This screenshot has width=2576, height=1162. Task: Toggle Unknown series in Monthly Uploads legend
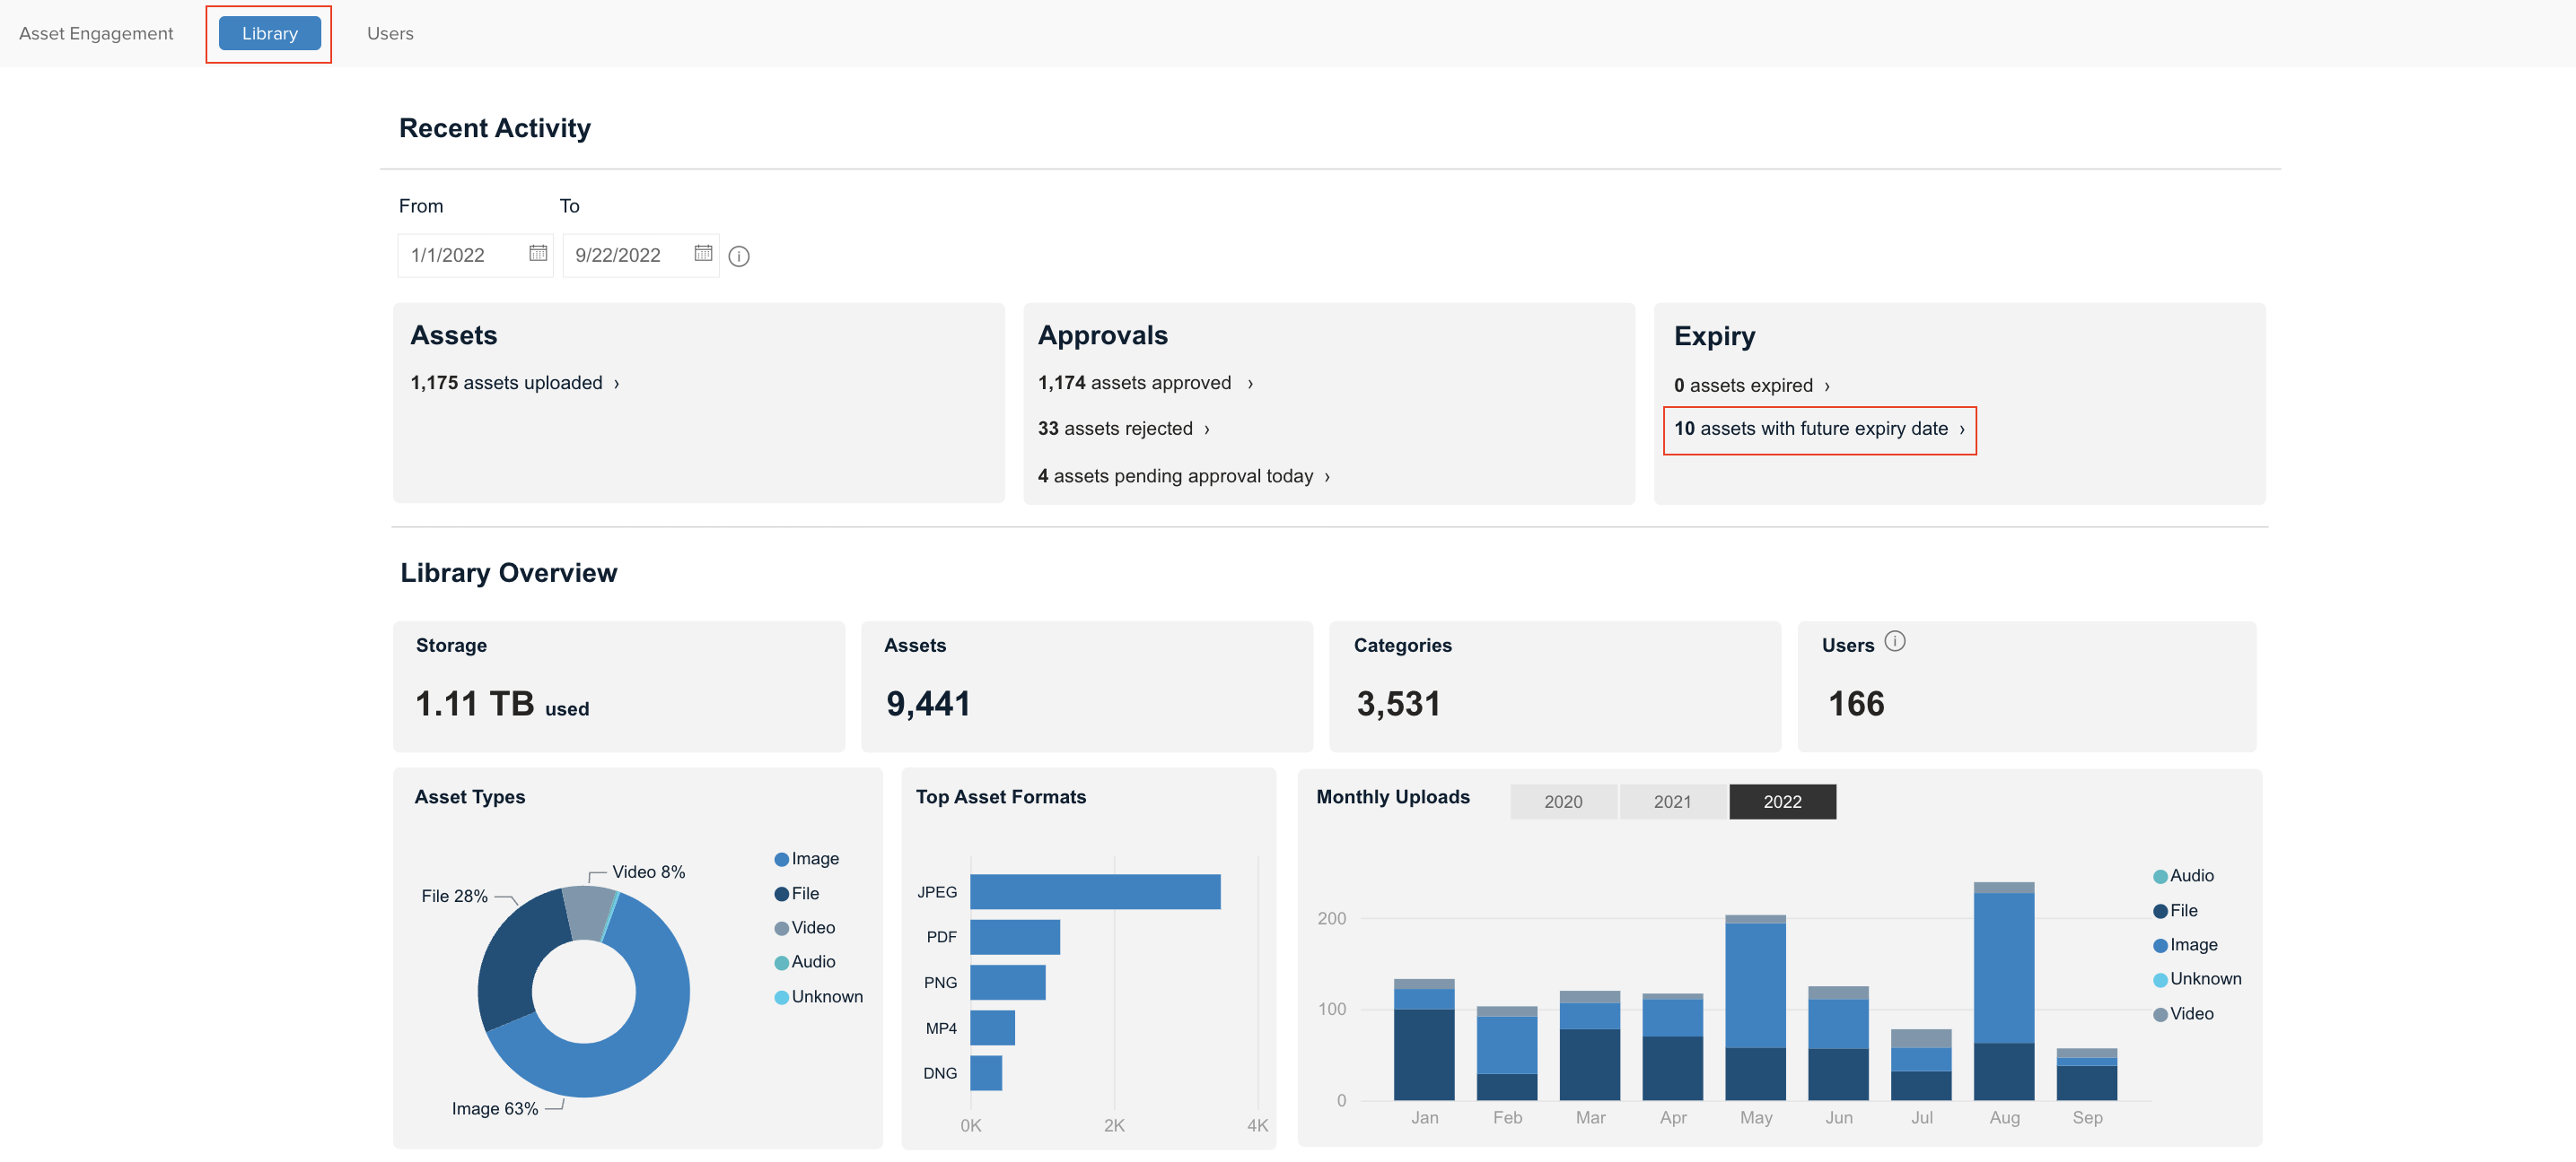point(2196,979)
